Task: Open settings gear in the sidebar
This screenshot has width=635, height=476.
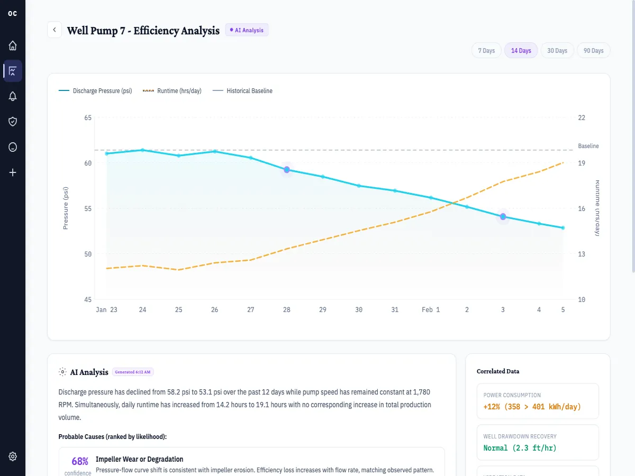Action: 13,456
